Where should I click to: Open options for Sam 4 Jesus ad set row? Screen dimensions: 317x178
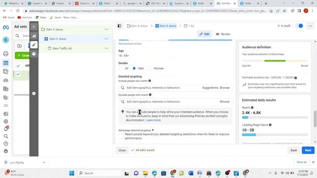tap(106, 39)
